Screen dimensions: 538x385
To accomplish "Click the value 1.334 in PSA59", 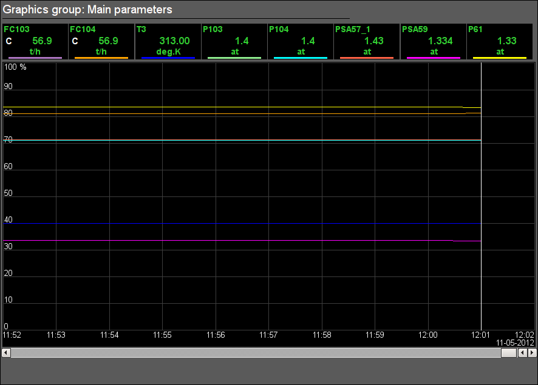I will 440,41.
